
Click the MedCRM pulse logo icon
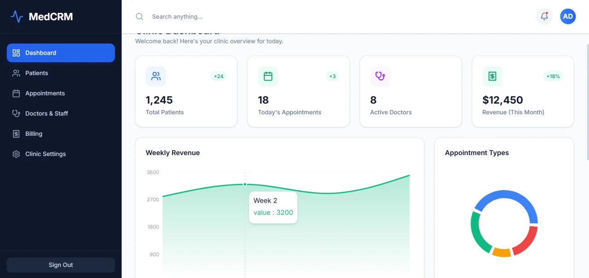tap(17, 17)
